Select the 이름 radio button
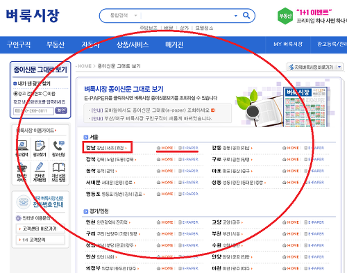This screenshot has width=347, height=273. click(45, 94)
